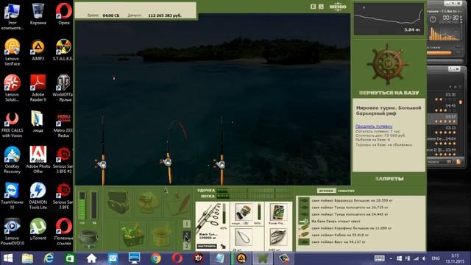The width and height of the screenshot is (471, 265).
Task: Open AIMP from the taskbar
Action: (x=241, y=258)
